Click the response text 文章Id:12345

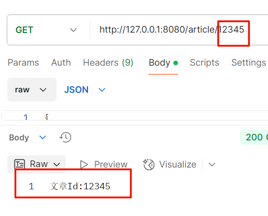coord(80,186)
